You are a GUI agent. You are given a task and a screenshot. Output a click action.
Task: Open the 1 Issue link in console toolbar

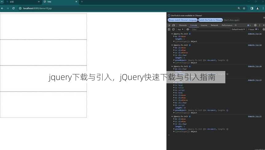click(x=253, y=29)
